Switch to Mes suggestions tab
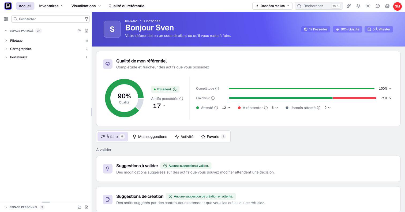Image resolution: width=405 pixels, height=212 pixels. (x=150, y=137)
